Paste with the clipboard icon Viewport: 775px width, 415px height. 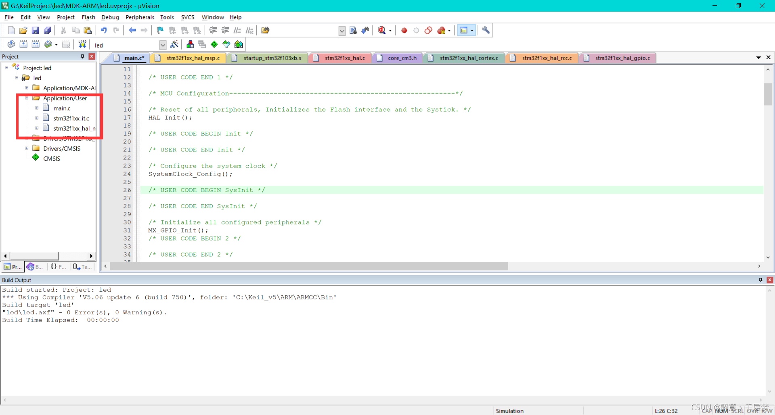coord(88,30)
